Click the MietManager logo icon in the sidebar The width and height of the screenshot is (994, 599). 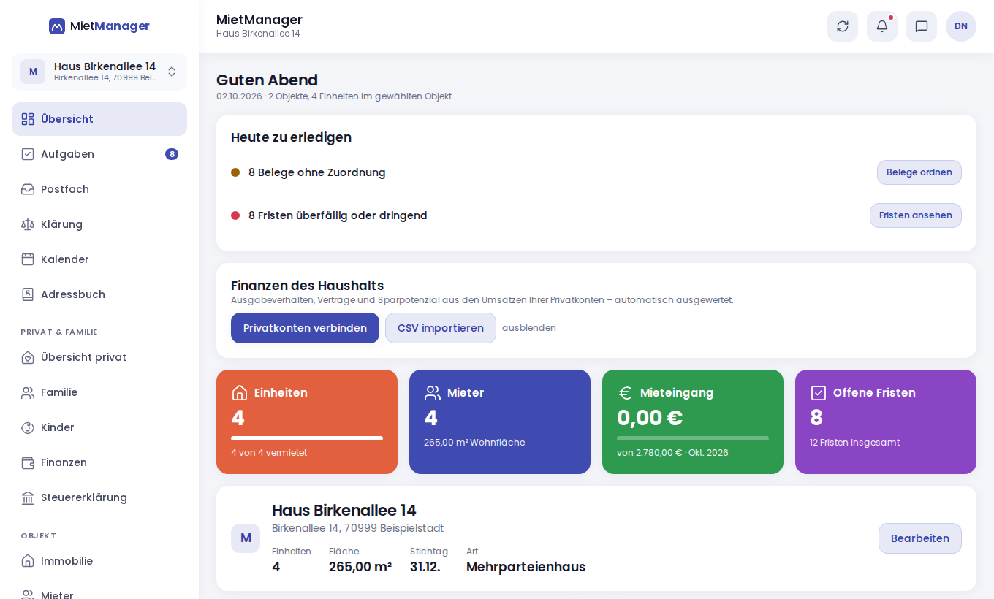57,26
